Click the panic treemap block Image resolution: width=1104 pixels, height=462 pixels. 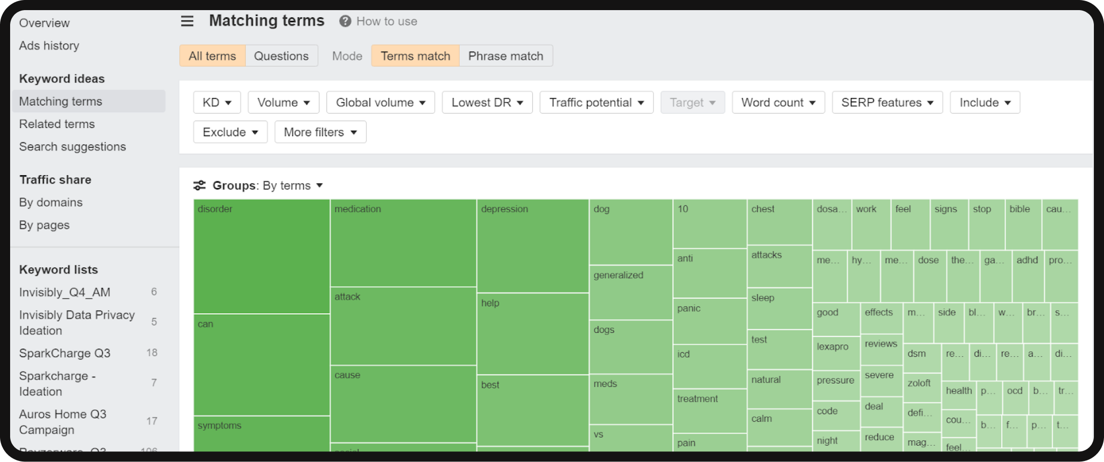point(710,321)
